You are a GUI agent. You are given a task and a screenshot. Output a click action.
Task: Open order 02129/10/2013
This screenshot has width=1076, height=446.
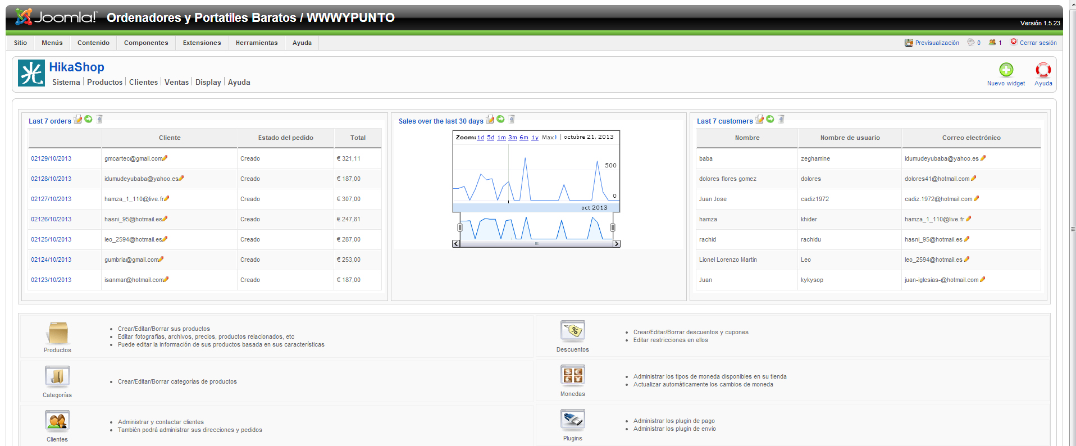(x=51, y=158)
